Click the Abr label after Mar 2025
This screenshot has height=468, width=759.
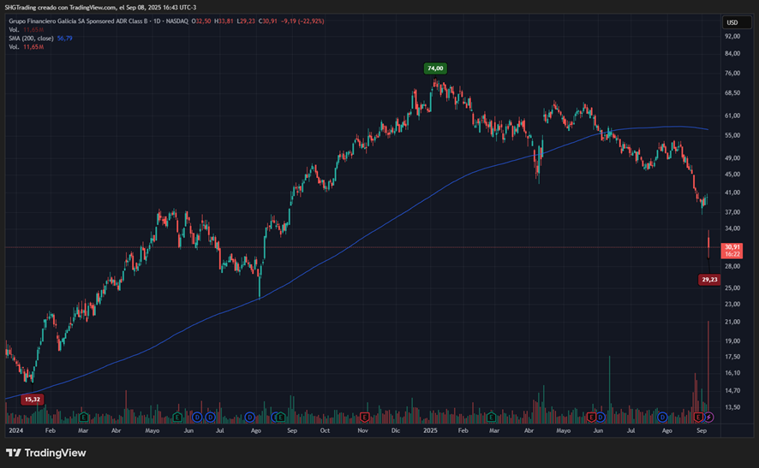pos(529,430)
